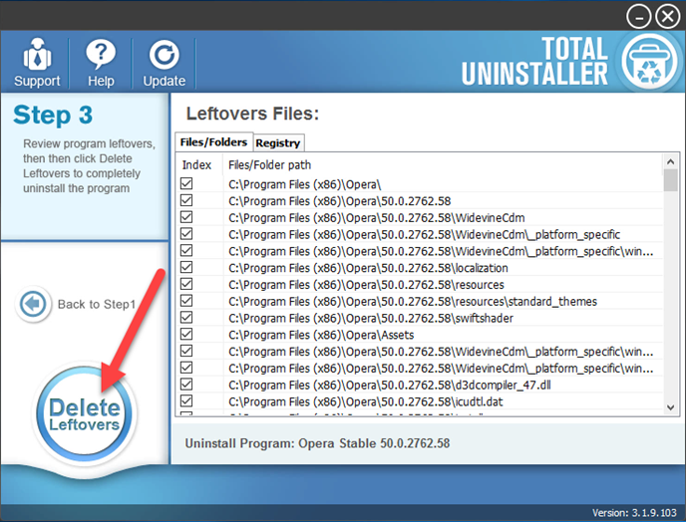This screenshot has height=522, width=686.
Task: Switch to the Registry tab
Action: [278, 143]
